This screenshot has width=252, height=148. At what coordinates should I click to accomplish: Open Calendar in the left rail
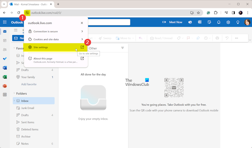tap(5, 40)
